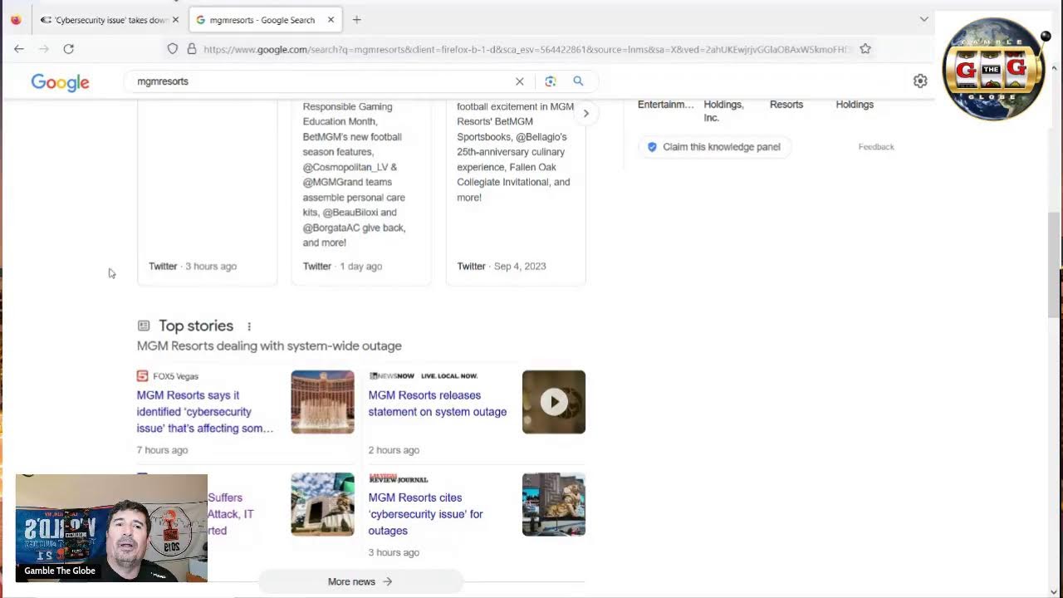The height and width of the screenshot is (598, 1063).
Task: Click the Google logo
Action: (60, 82)
